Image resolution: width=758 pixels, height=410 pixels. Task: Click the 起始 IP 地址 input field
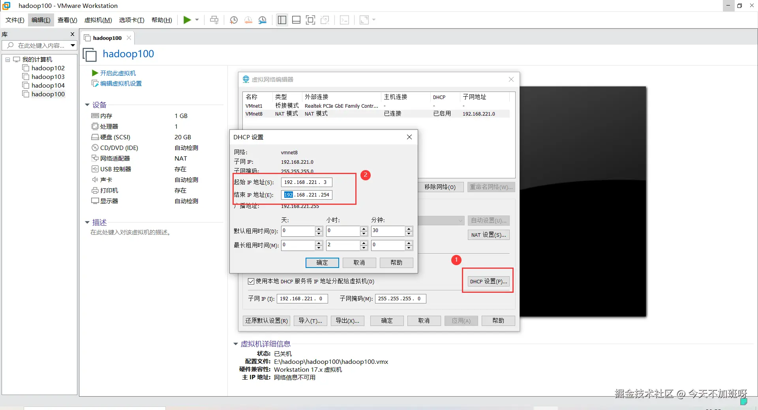tap(307, 182)
